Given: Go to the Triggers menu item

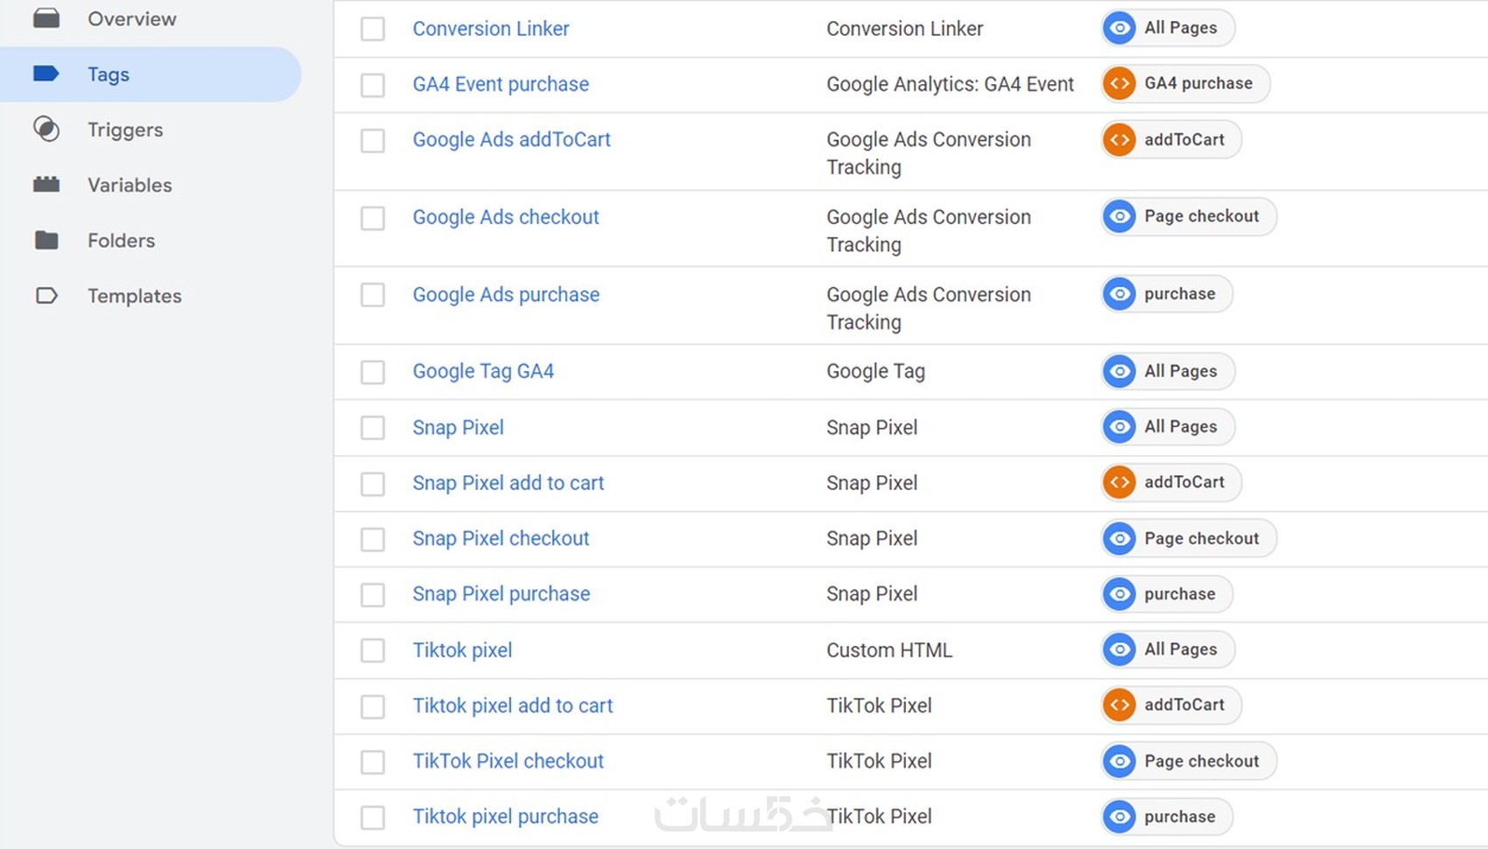Looking at the screenshot, I should click(125, 130).
